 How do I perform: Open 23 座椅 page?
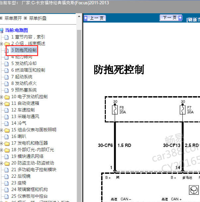tap(19, 183)
